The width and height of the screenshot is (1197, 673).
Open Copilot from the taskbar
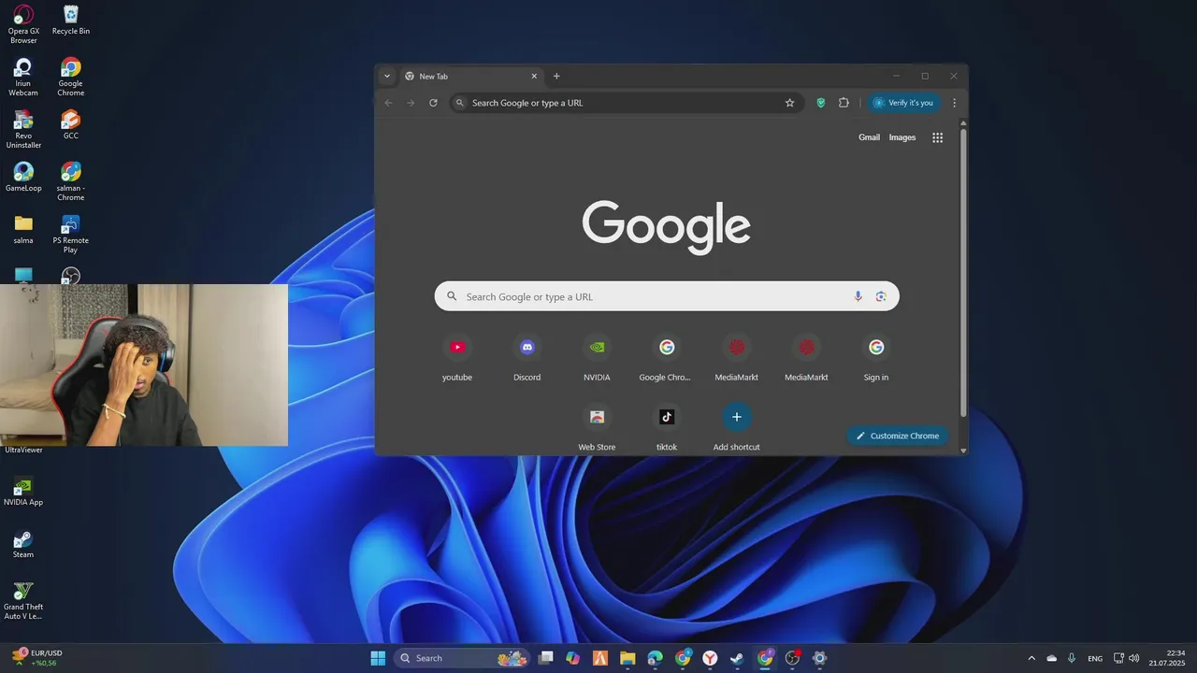pyautogui.click(x=573, y=658)
